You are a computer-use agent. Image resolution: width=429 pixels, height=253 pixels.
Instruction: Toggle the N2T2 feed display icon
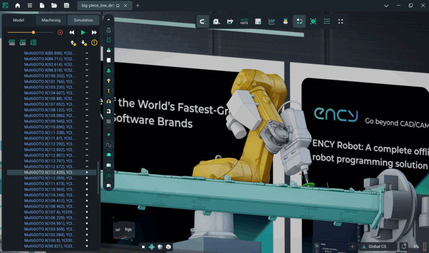coord(244,21)
